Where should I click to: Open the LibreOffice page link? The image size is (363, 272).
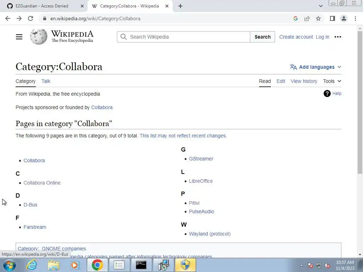click(x=201, y=181)
